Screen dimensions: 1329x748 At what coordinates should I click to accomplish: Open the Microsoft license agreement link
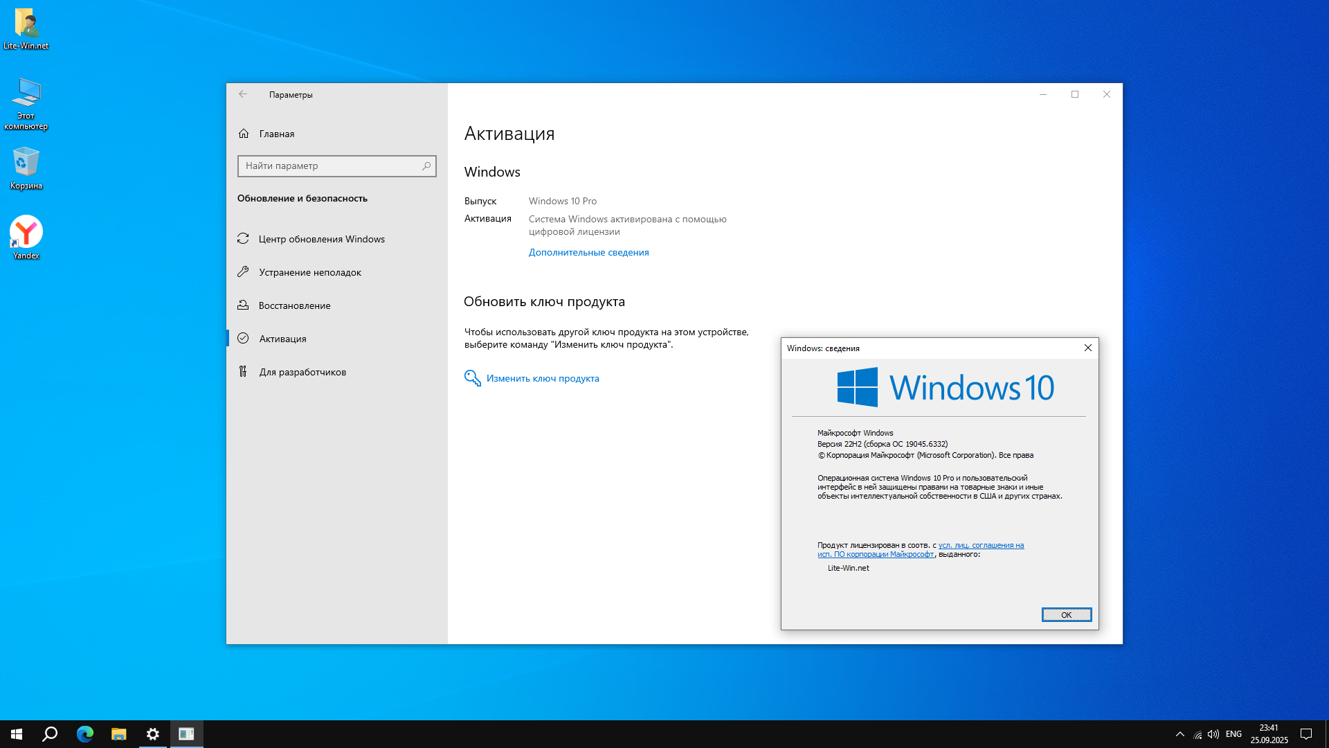980,546
